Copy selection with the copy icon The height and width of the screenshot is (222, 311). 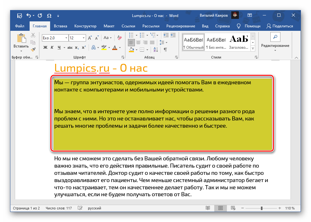[x=33, y=42]
